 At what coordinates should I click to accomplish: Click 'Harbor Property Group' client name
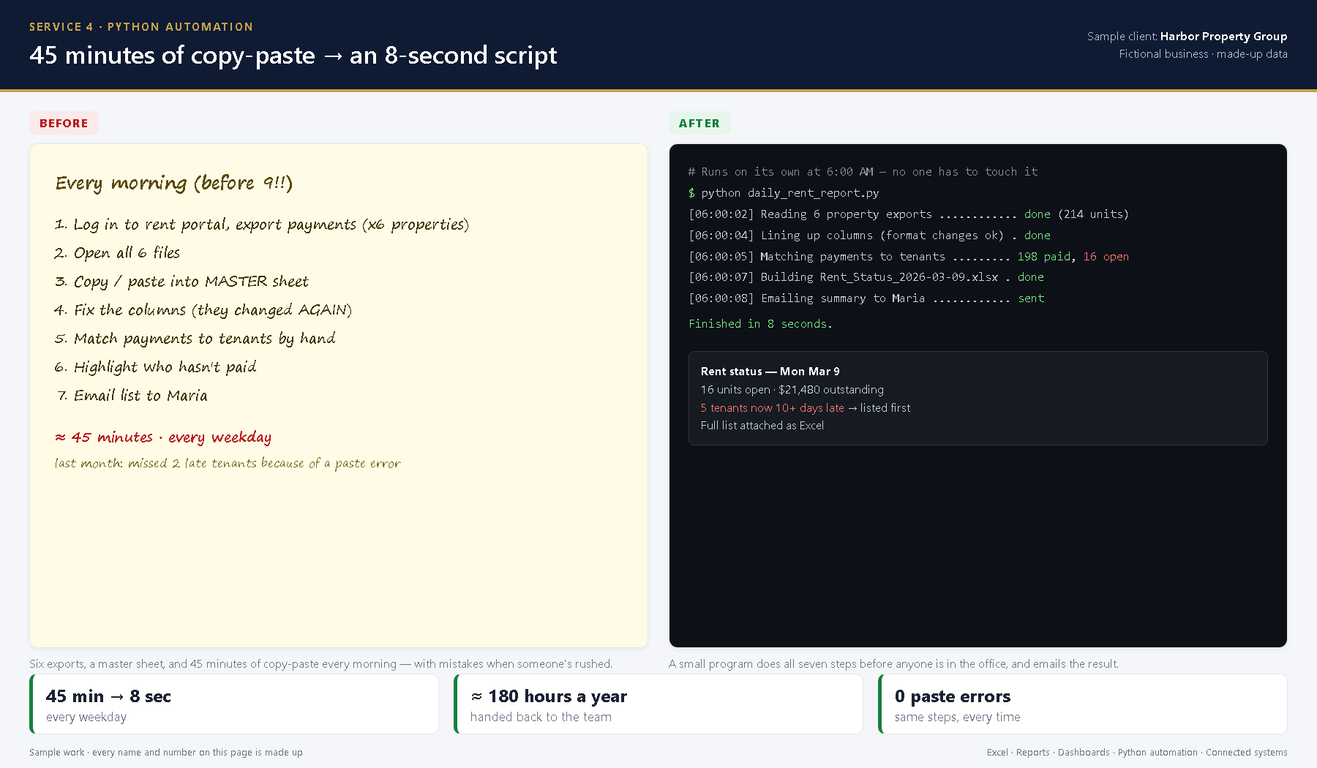[x=1223, y=37]
